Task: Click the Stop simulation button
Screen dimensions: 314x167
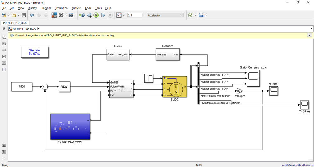Action: point(110,15)
